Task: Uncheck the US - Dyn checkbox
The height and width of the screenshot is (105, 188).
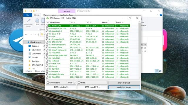Action: 47,36
